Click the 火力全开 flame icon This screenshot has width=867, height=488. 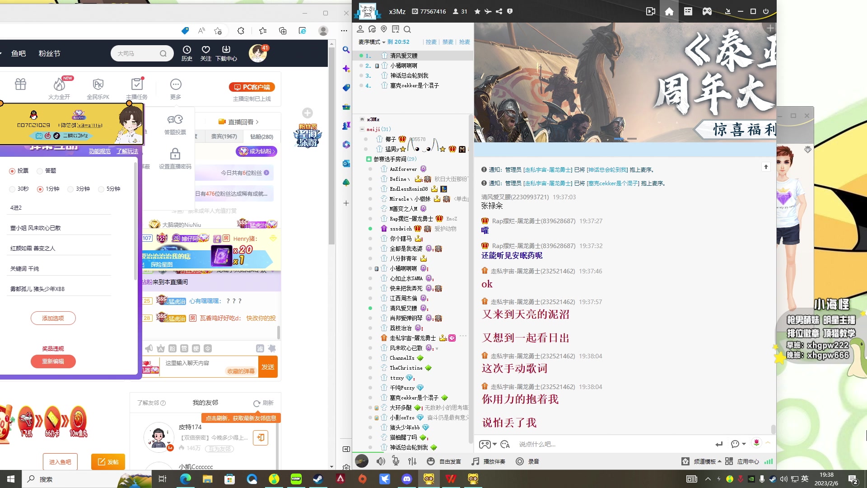pos(59,89)
